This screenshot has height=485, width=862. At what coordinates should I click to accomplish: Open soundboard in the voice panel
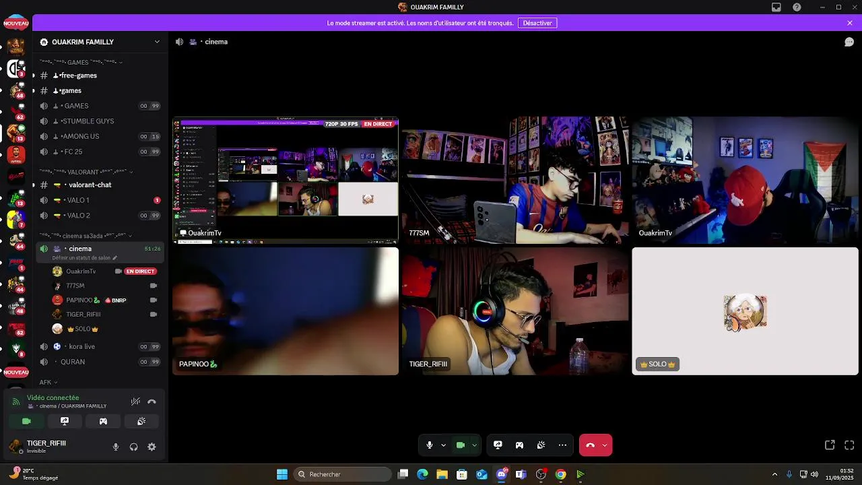(141, 421)
